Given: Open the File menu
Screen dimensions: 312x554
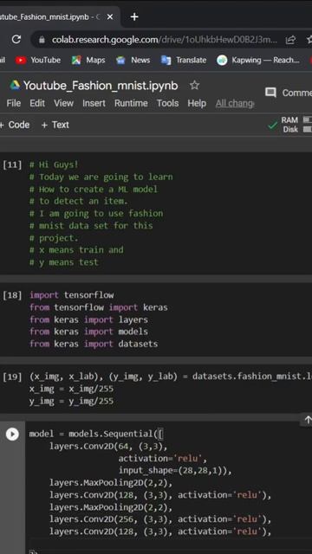Looking at the screenshot, I should coord(14,103).
